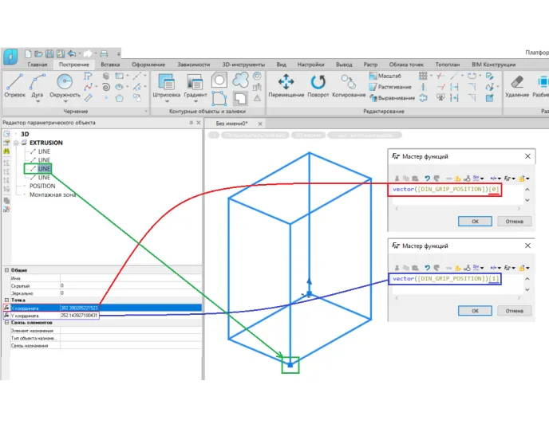This screenshot has height=428, width=549.
Task: Activate the Поворот rotate tool
Action: tap(318, 85)
